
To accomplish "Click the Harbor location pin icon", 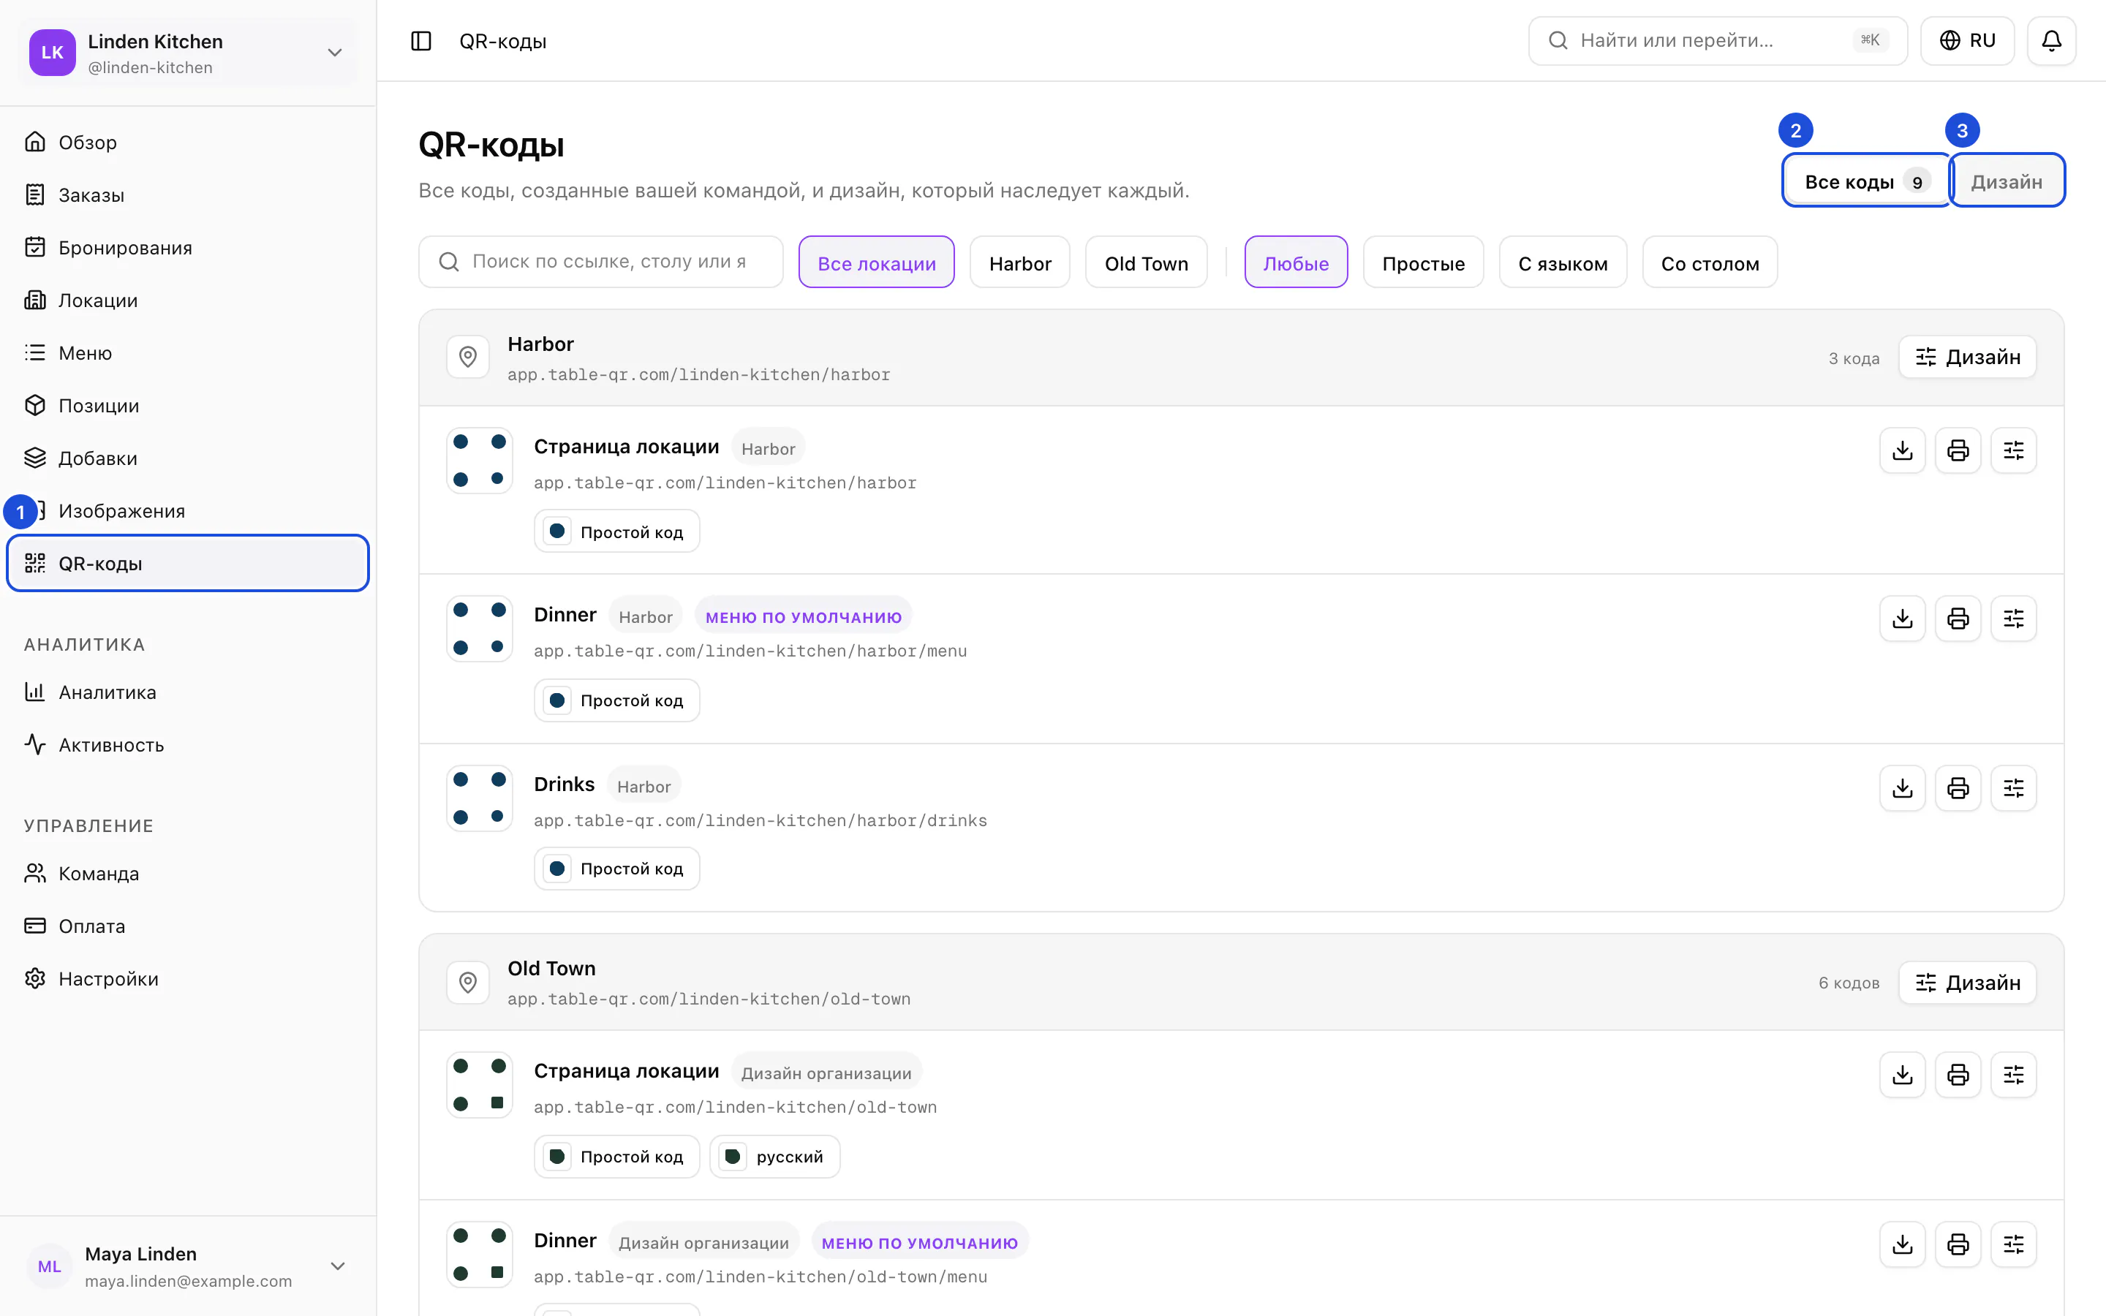I will pos(468,357).
